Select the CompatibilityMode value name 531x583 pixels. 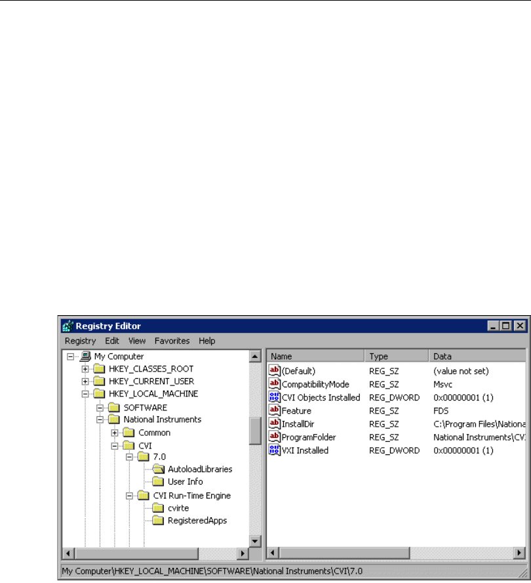coord(315,384)
